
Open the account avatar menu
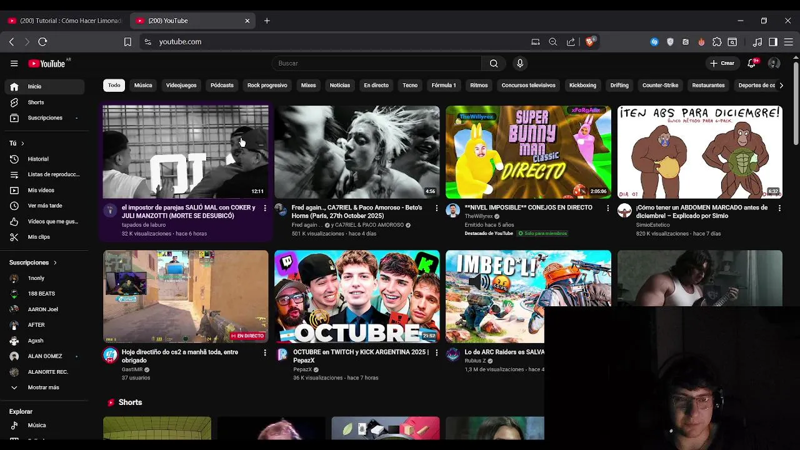[774, 63]
